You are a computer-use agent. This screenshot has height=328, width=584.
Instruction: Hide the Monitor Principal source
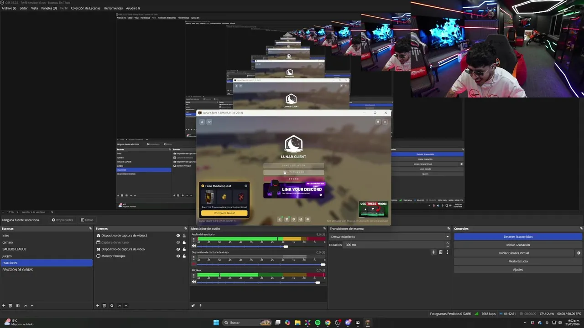coord(178,256)
